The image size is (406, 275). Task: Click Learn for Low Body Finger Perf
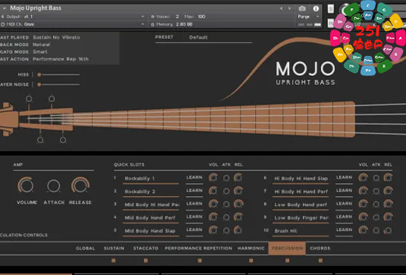point(344,217)
